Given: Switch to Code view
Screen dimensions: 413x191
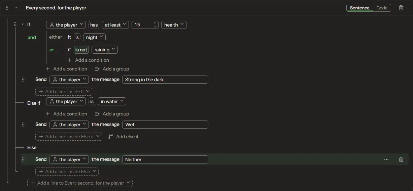Looking at the screenshot, I should pos(382,8).
